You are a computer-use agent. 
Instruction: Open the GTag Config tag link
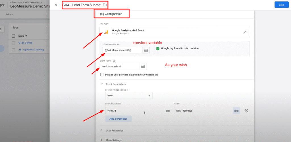[x=25, y=43]
